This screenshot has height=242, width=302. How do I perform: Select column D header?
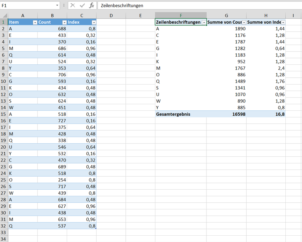click(111, 15)
